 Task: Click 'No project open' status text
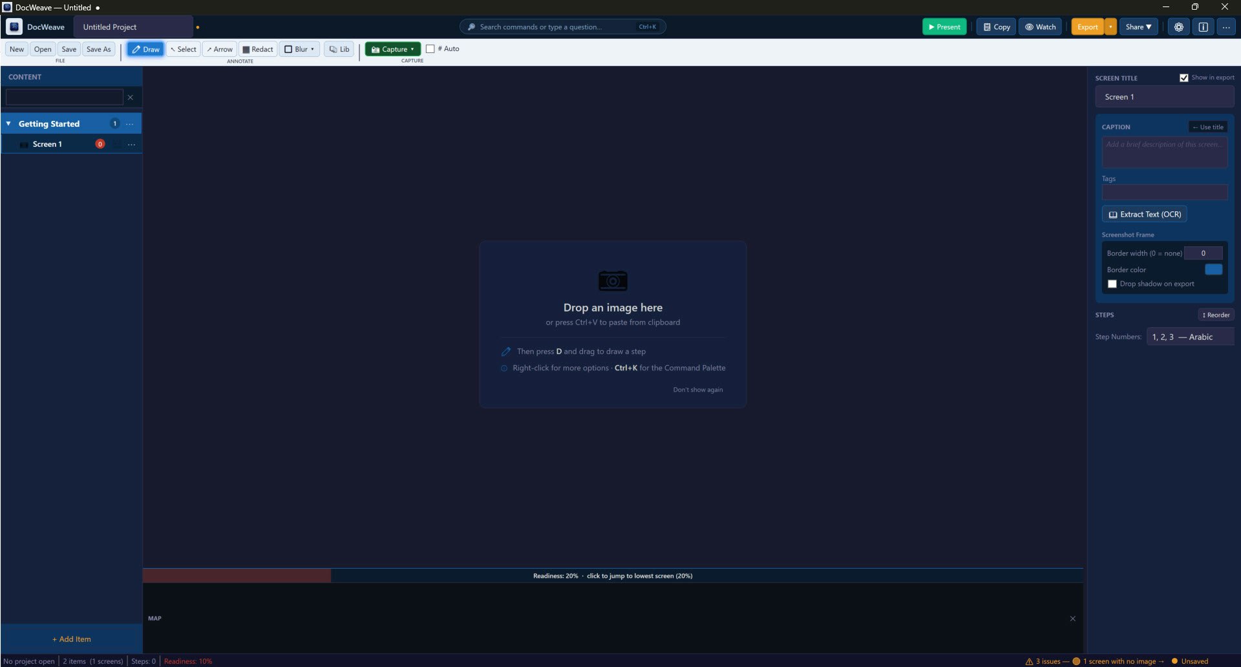(x=29, y=661)
